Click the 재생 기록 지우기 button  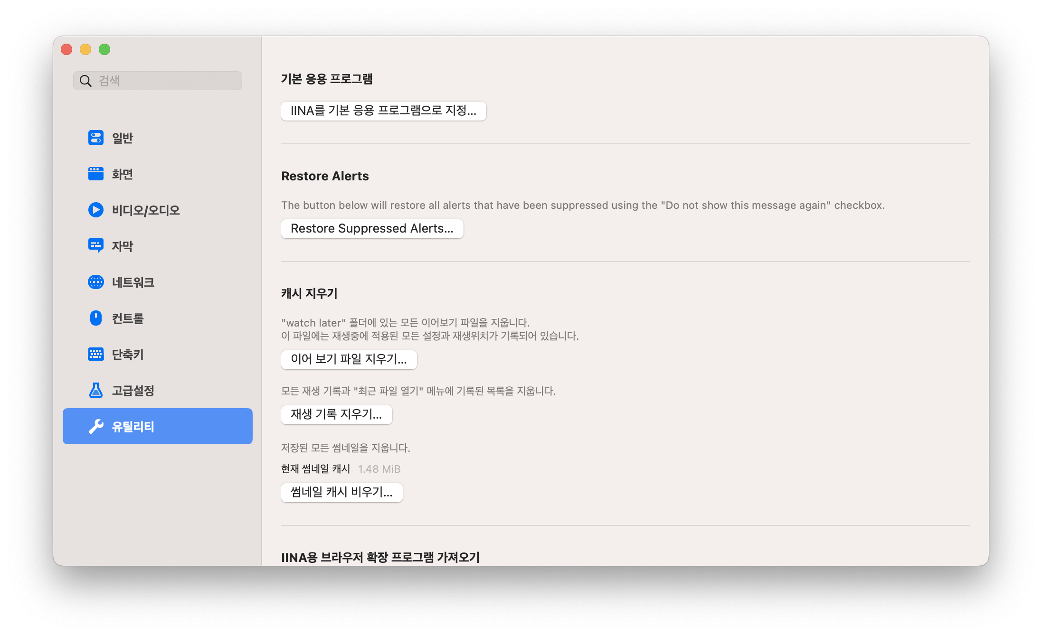click(336, 414)
